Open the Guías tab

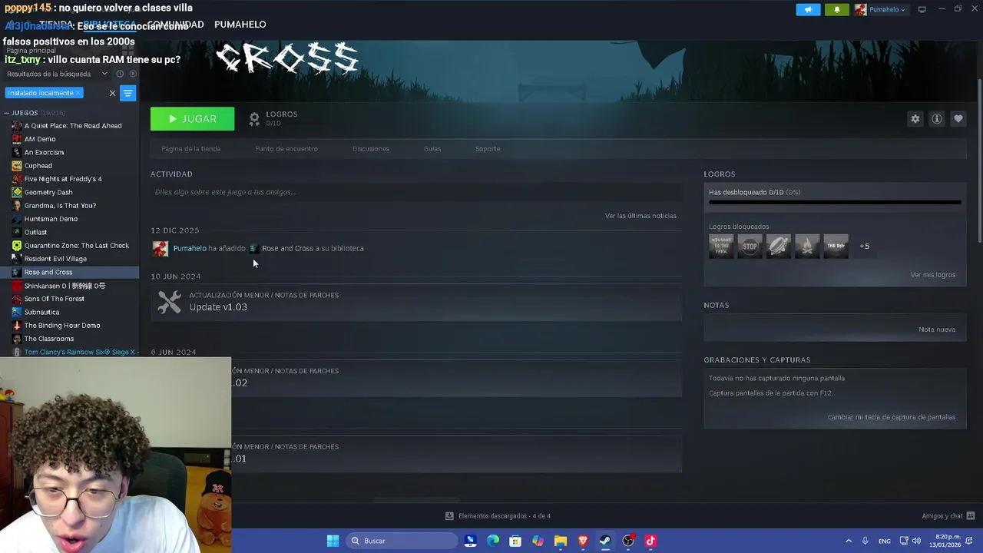point(432,149)
